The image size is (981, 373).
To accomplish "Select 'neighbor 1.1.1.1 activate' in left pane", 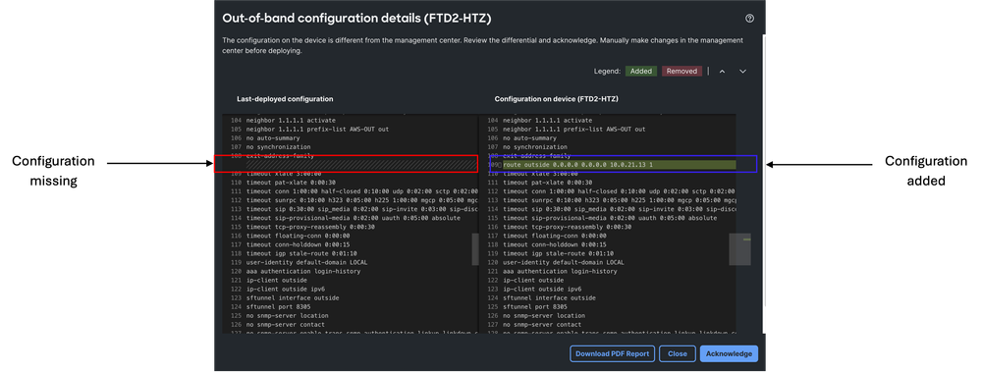I will pos(291,120).
